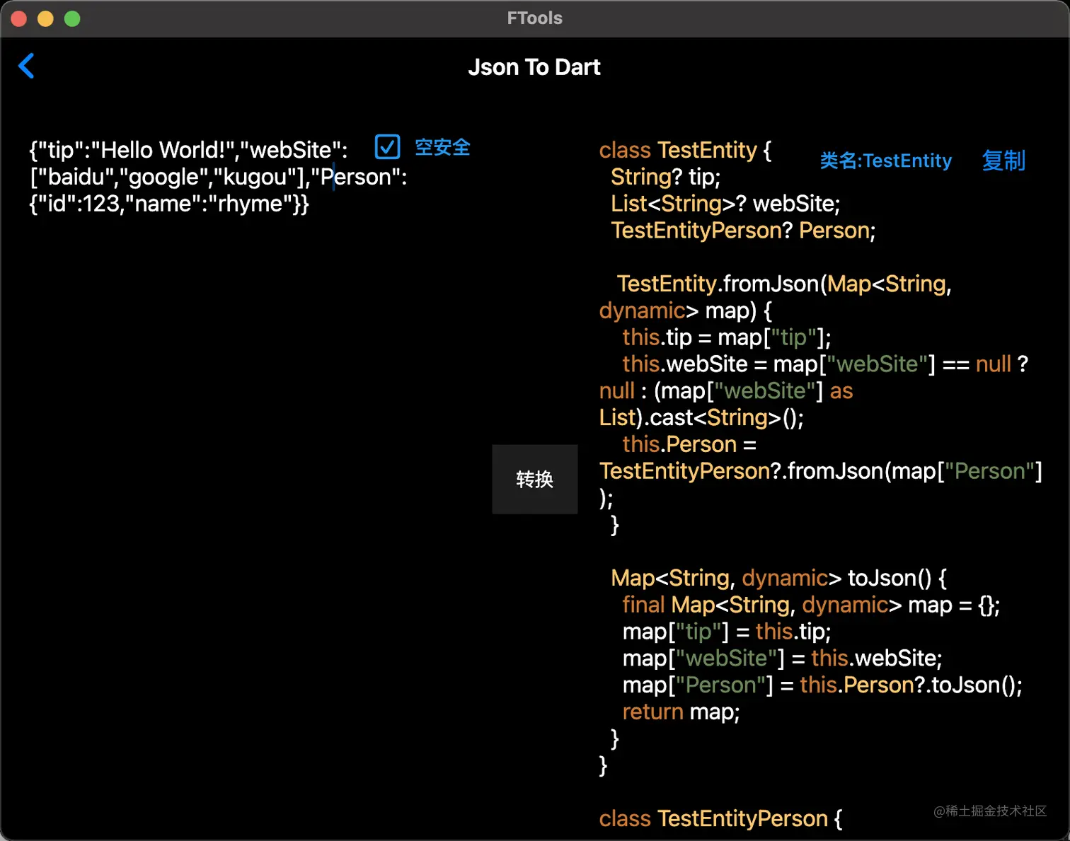The image size is (1070, 841).
Task: Click into the JSON input text area
Action: [219, 177]
